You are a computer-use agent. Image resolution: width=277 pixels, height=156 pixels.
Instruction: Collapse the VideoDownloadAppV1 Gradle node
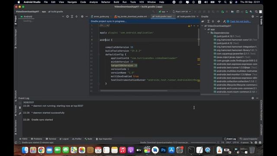pyautogui.click(x=203, y=26)
